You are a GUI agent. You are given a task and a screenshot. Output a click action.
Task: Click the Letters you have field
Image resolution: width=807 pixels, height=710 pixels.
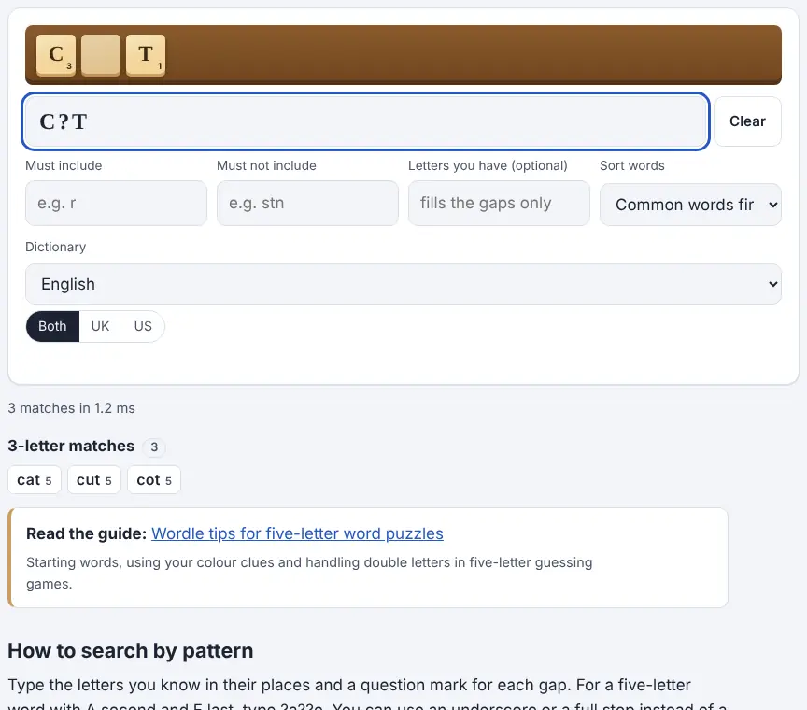[x=499, y=203]
